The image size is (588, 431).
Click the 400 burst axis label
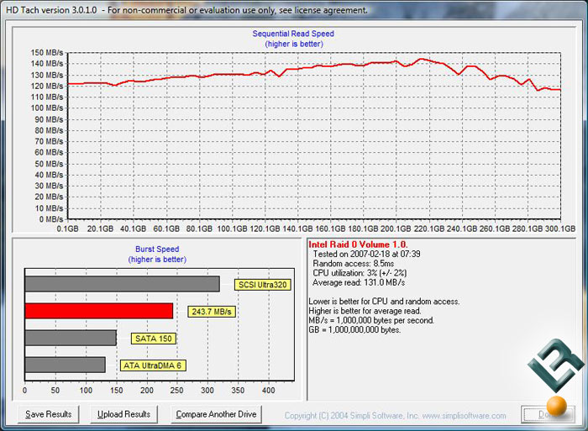[x=269, y=390]
